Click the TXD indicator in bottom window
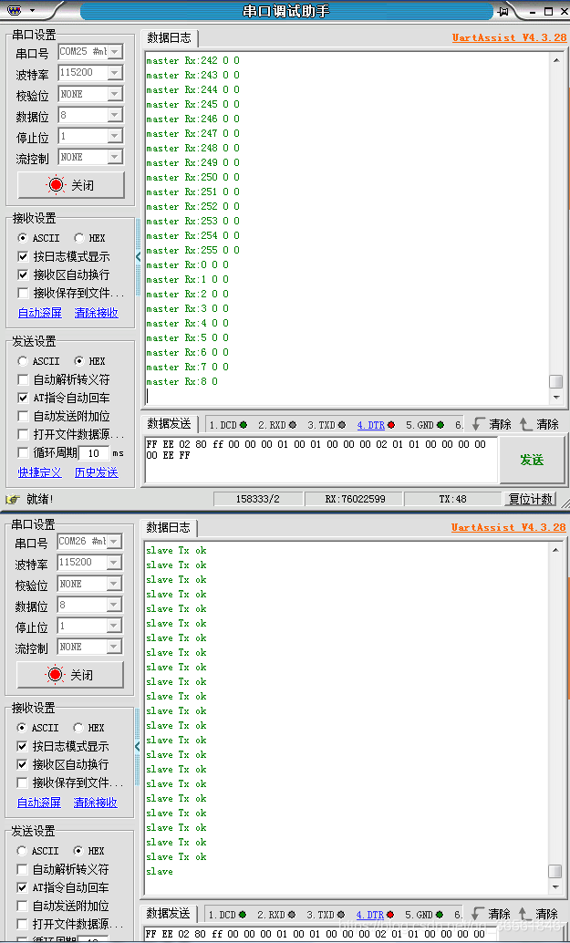 click(x=341, y=914)
